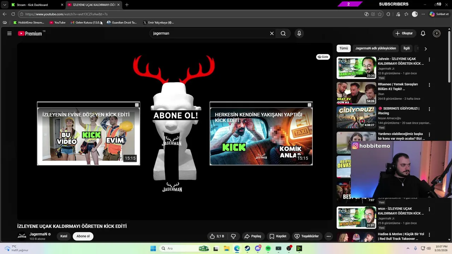Open options for the SEBRING'E GİDİYORUZ suggestion

pyautogui.click(x=429, y=109)
